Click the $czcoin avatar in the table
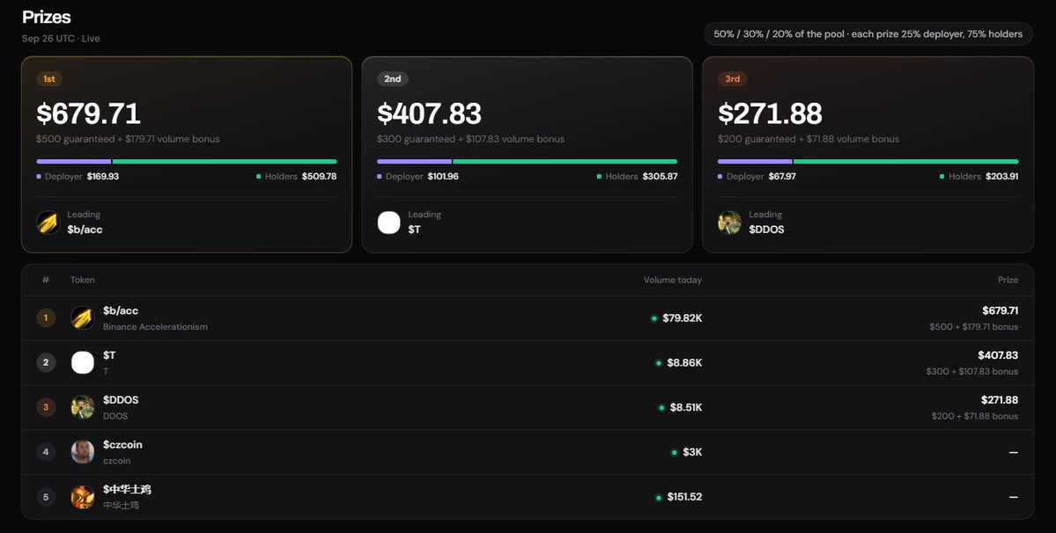The image size is (1056, 533). tap(83, 452)
